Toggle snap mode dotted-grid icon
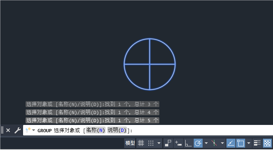Screen dimensions: 273x150 tap(151, 143)
